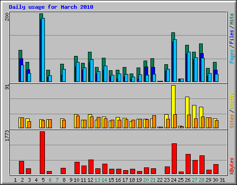This screenshot has height=185, width=237.
Task: Click the Sites axis label
Action: pos(232,121)
